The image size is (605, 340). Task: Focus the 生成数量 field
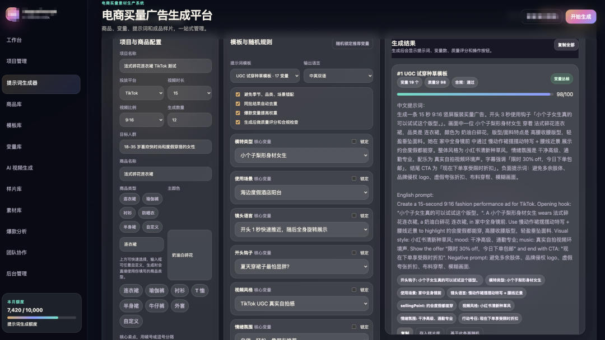189,120
